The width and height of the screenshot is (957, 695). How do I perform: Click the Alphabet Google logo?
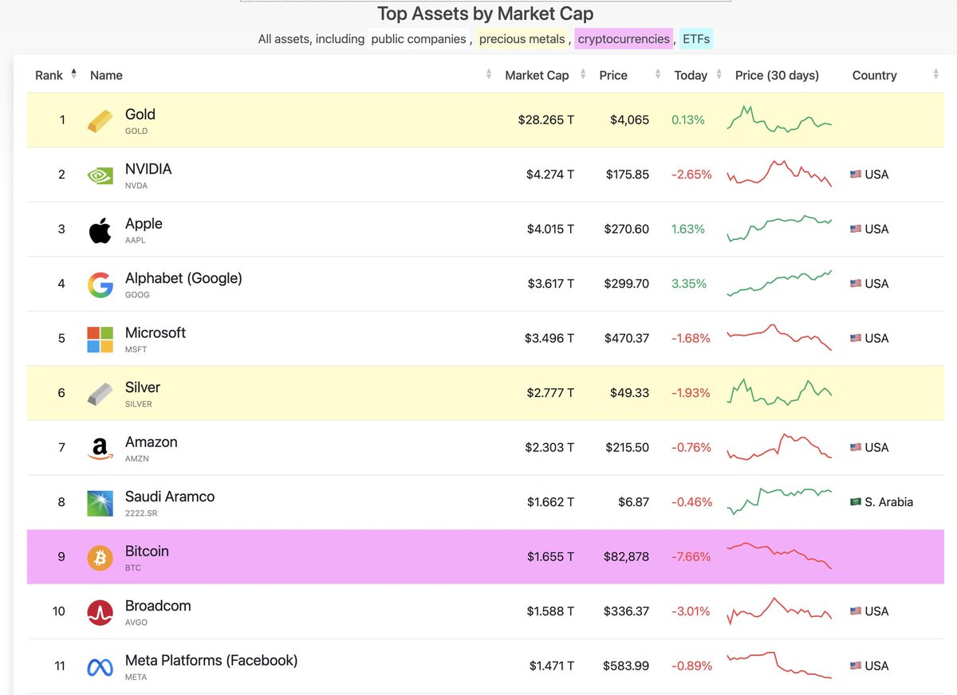[x=100, y=285]
